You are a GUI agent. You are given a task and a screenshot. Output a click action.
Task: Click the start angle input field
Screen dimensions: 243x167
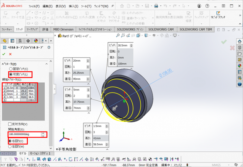[22, 134]
